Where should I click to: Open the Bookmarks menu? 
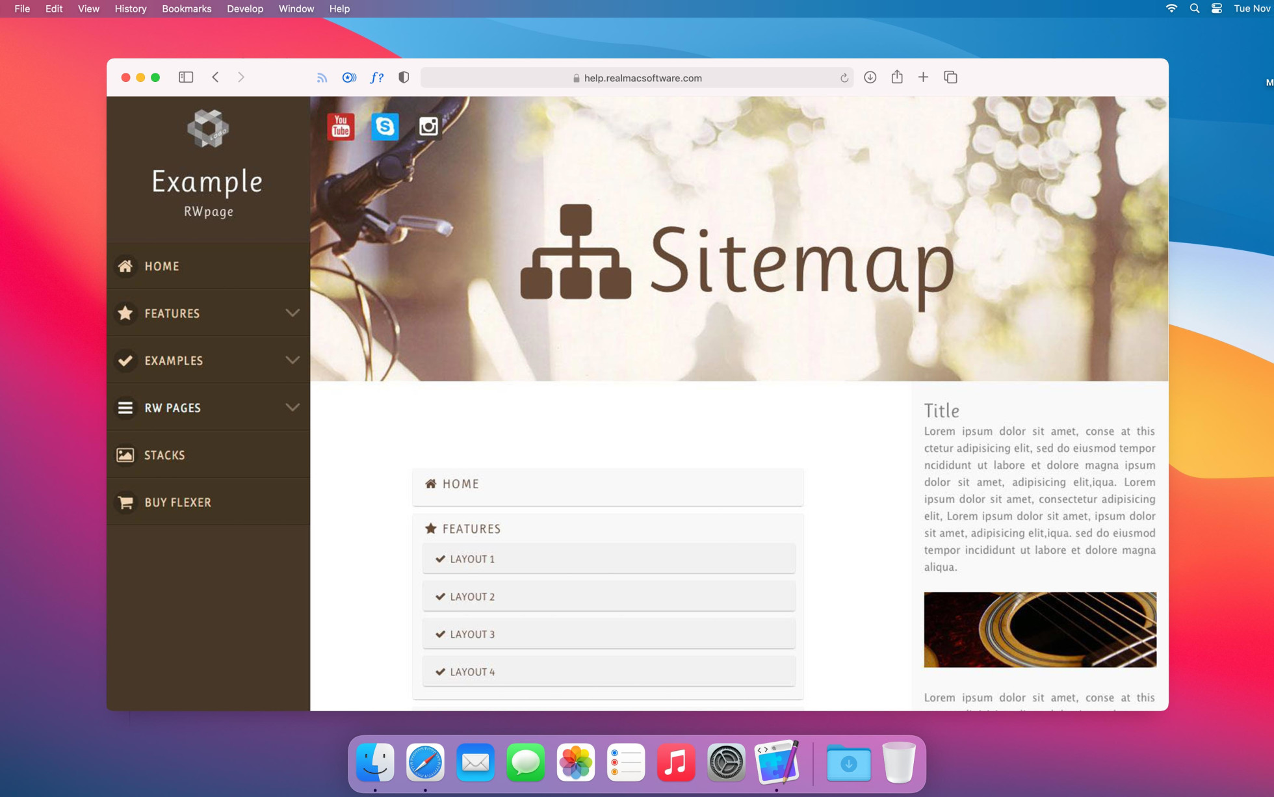[x=187, y=8]
